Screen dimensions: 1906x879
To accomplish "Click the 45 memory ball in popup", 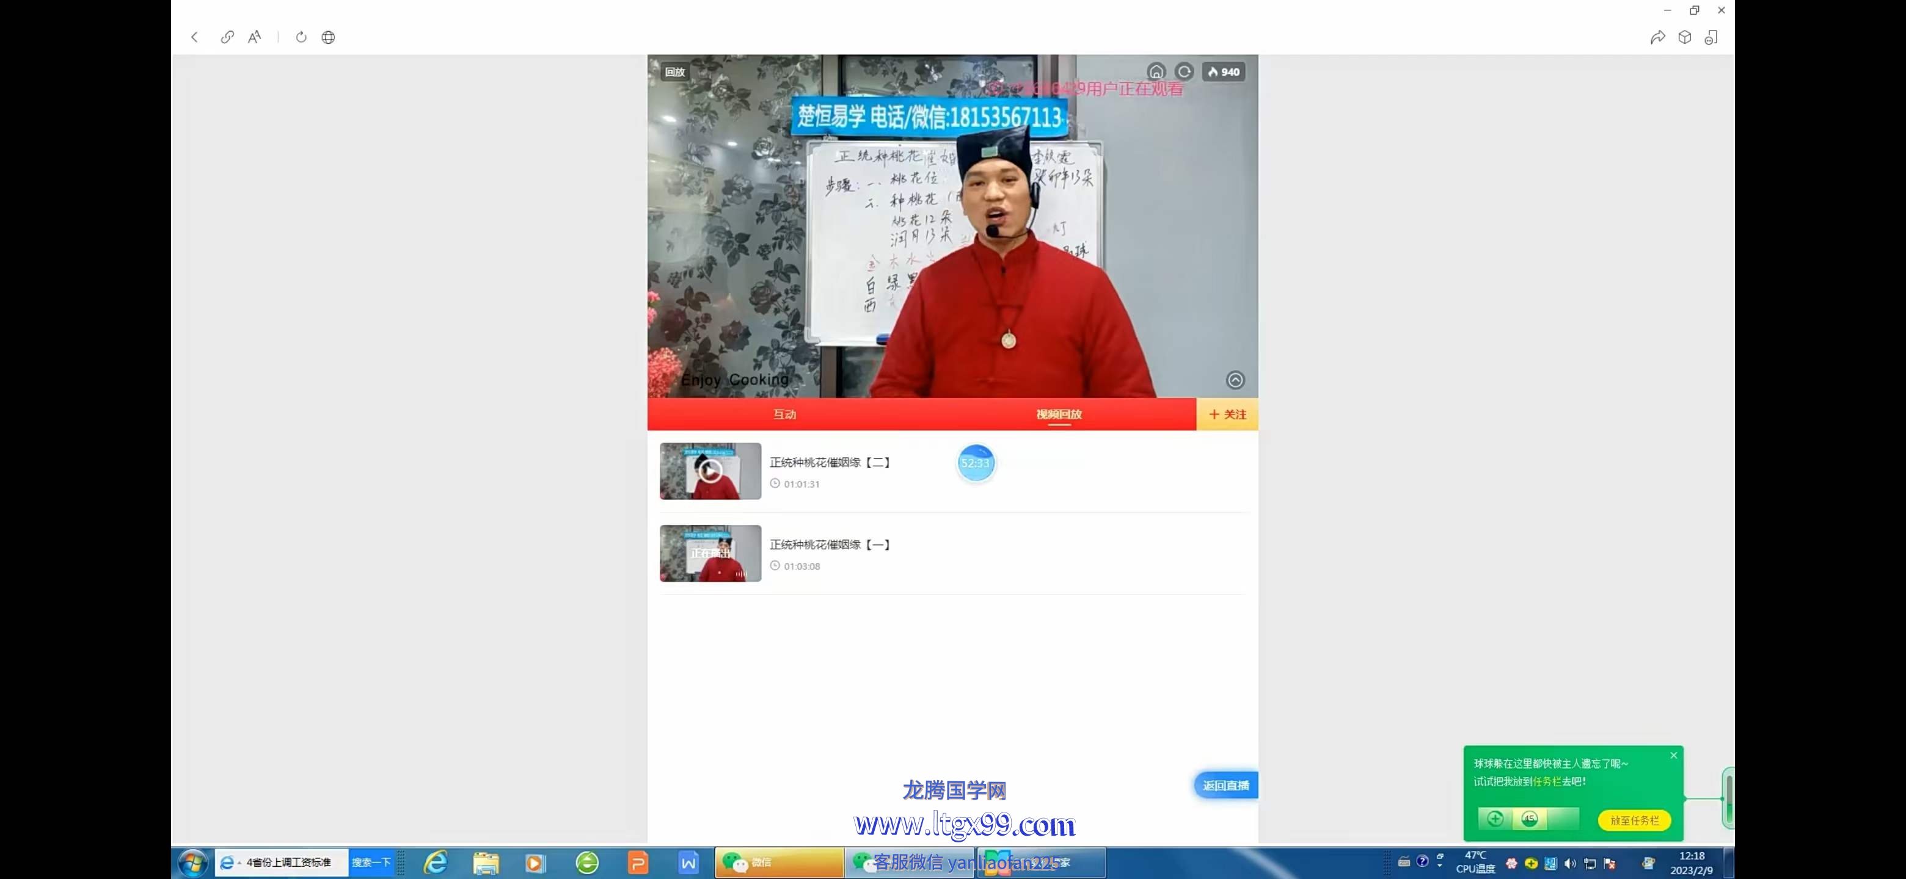I will (x=1530, y=819).
